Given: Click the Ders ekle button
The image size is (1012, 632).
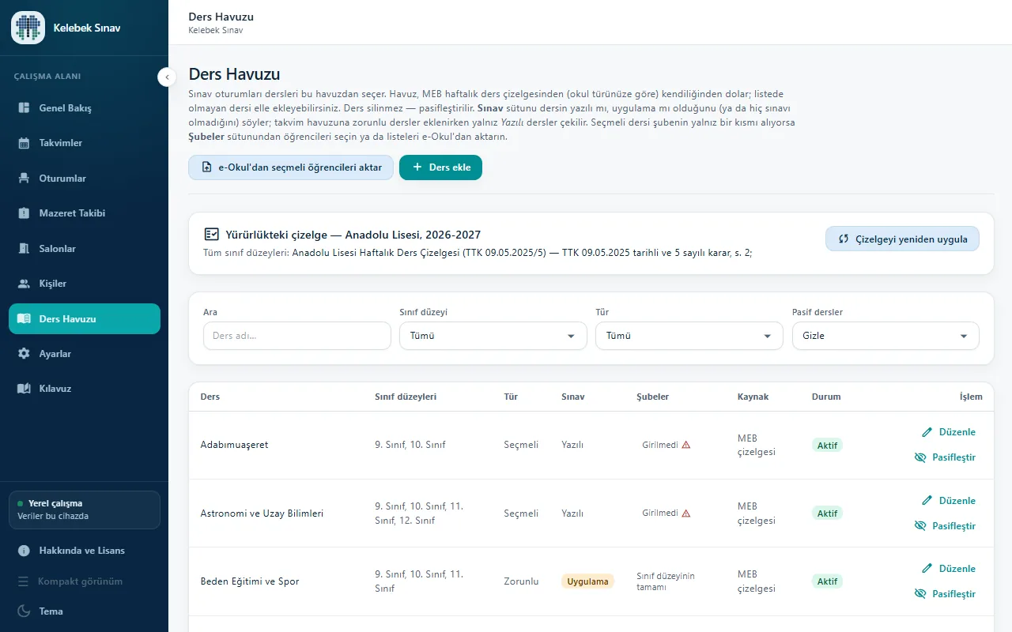Looking at the screenshot, I should [440, 167].
